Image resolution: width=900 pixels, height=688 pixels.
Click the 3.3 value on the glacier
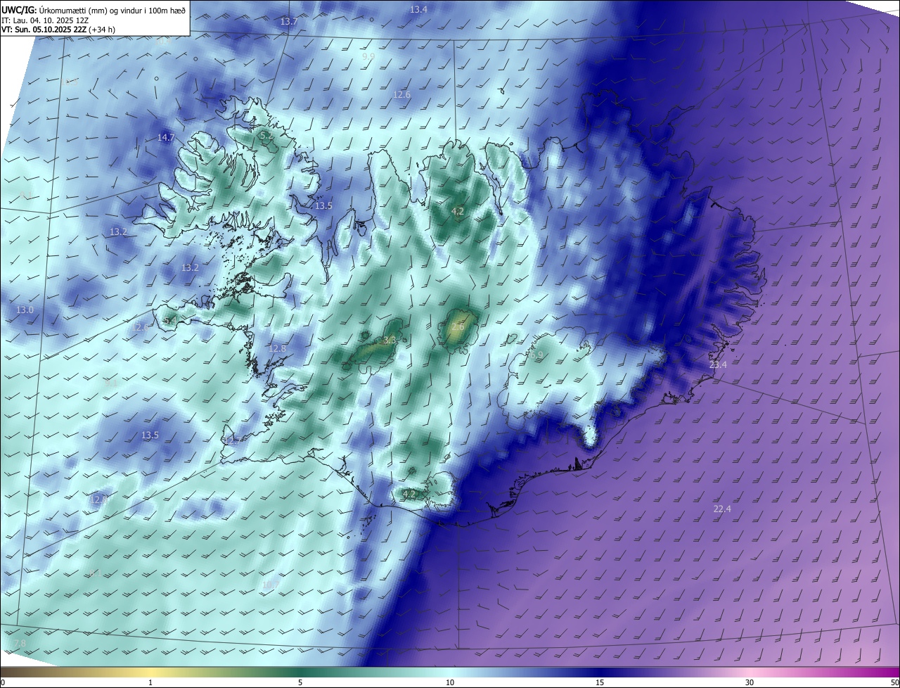click(390, 340)
